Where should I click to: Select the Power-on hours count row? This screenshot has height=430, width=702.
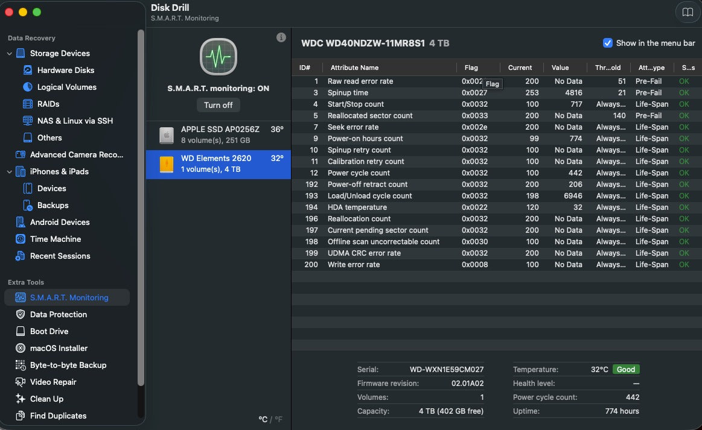[x=497, y=139]
